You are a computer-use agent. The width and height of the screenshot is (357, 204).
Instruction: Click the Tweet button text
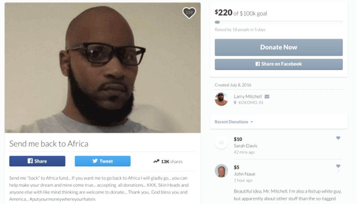coord(106,161)
